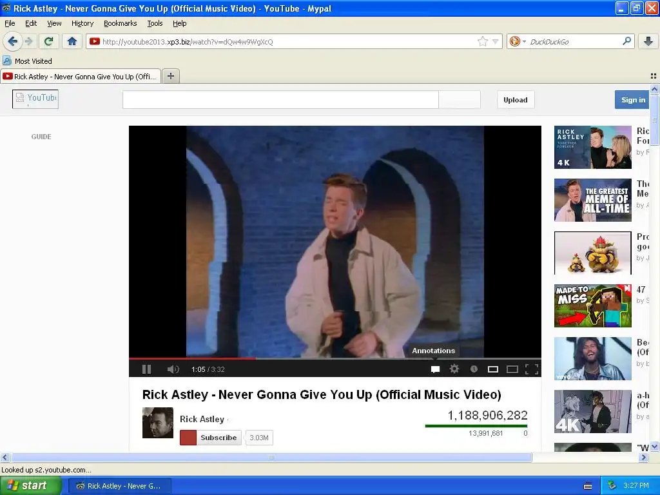Open the Bowser figurine video thumbnail
Viewport: 660px width, 495px height.
coord(593,253)
